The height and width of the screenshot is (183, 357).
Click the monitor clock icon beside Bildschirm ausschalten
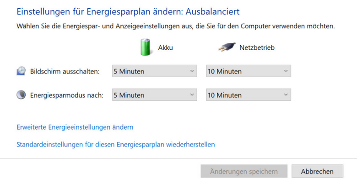click(21, 71)
